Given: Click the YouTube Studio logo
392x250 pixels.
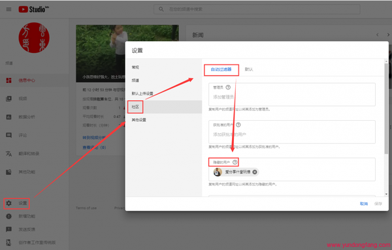Looking at the screenshot, I should [33, 9].
